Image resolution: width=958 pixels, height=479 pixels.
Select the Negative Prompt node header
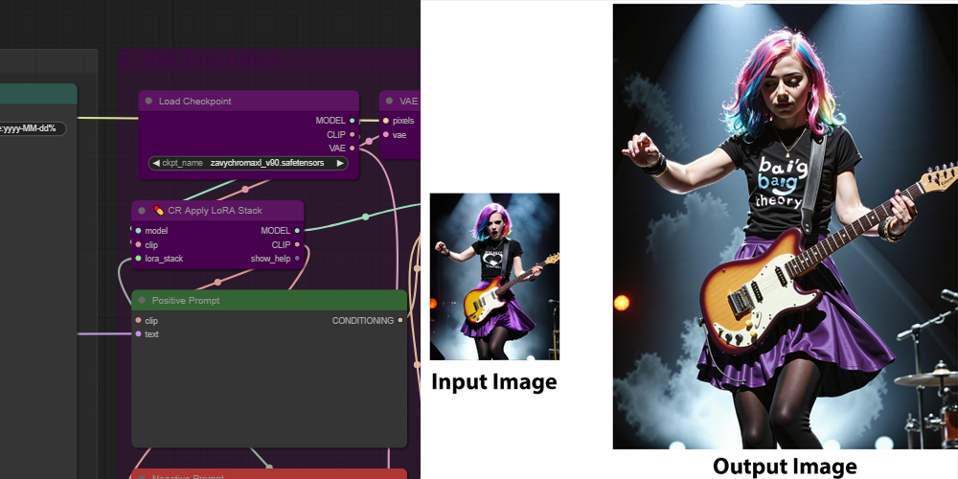click(269, 474)
